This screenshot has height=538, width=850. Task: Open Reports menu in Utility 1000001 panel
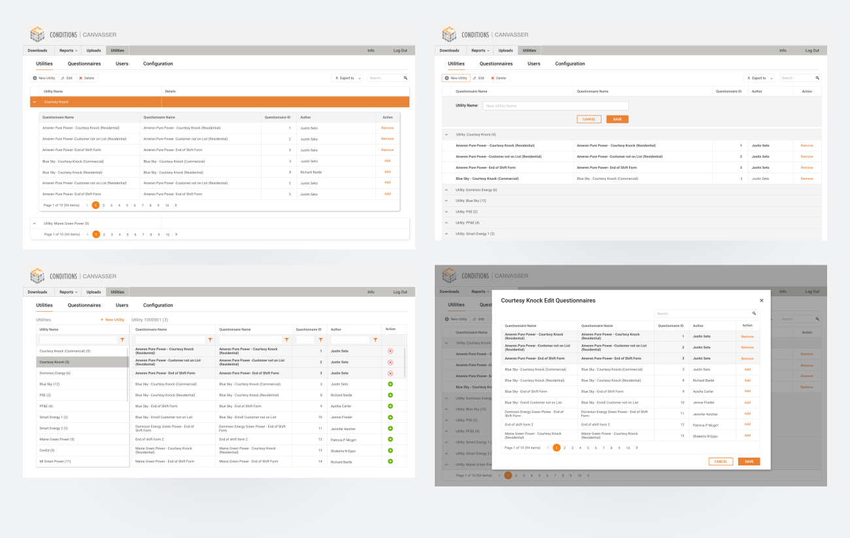coord(68,292)
